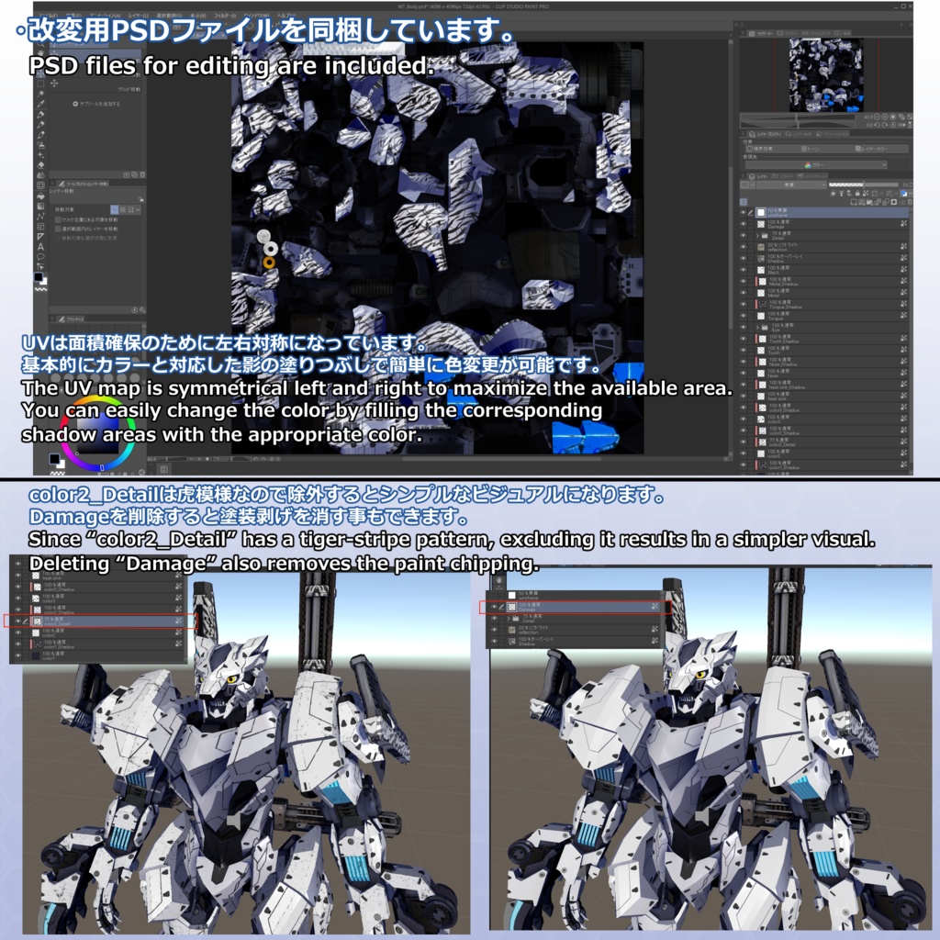Select the Eraser tool in toolbar
Viewport: 940px width, 940px height.
[x=40, y=165]
